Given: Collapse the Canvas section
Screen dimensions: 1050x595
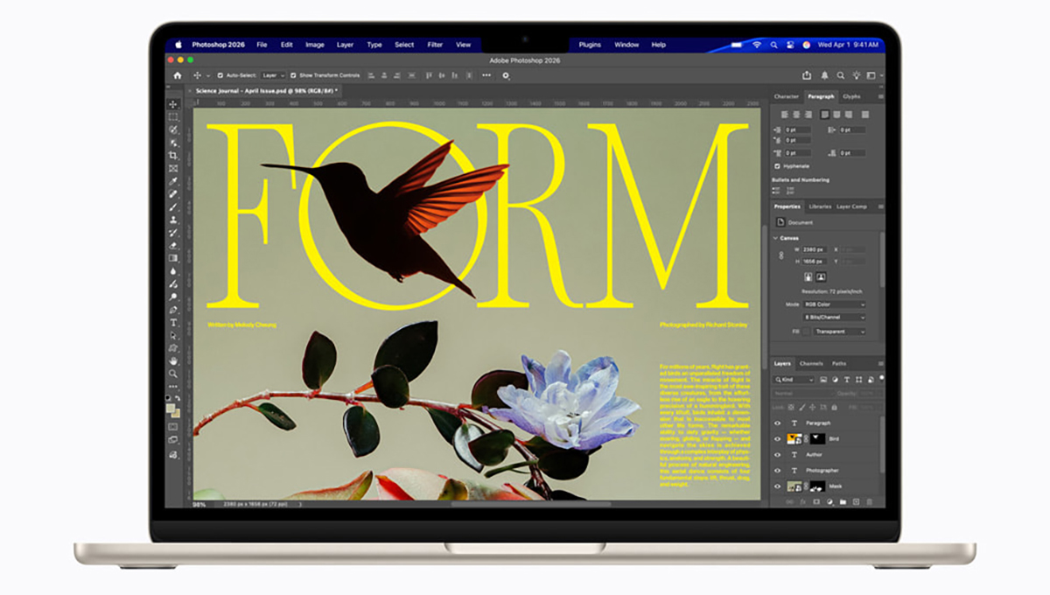Looking at the screenshot, I should pyautogui.click(x=775, y=238).
